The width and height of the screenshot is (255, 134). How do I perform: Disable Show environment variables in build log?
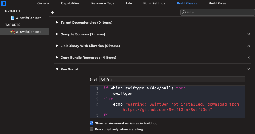[x=92, y=123]
